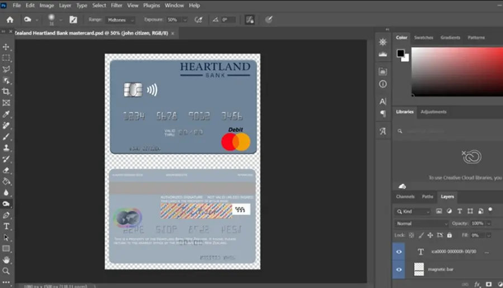Select the Eyedropper tool
Image resolution: width=503 pixels, height=288 pixels.
6,114
